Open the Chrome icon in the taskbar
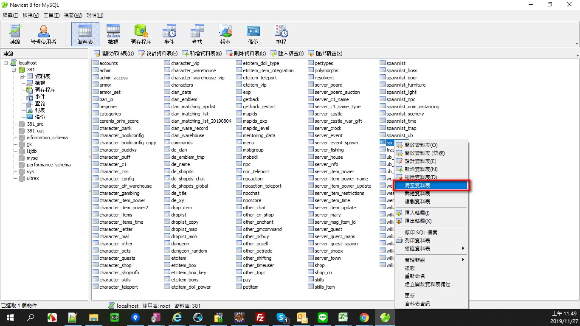 point(364,318)
